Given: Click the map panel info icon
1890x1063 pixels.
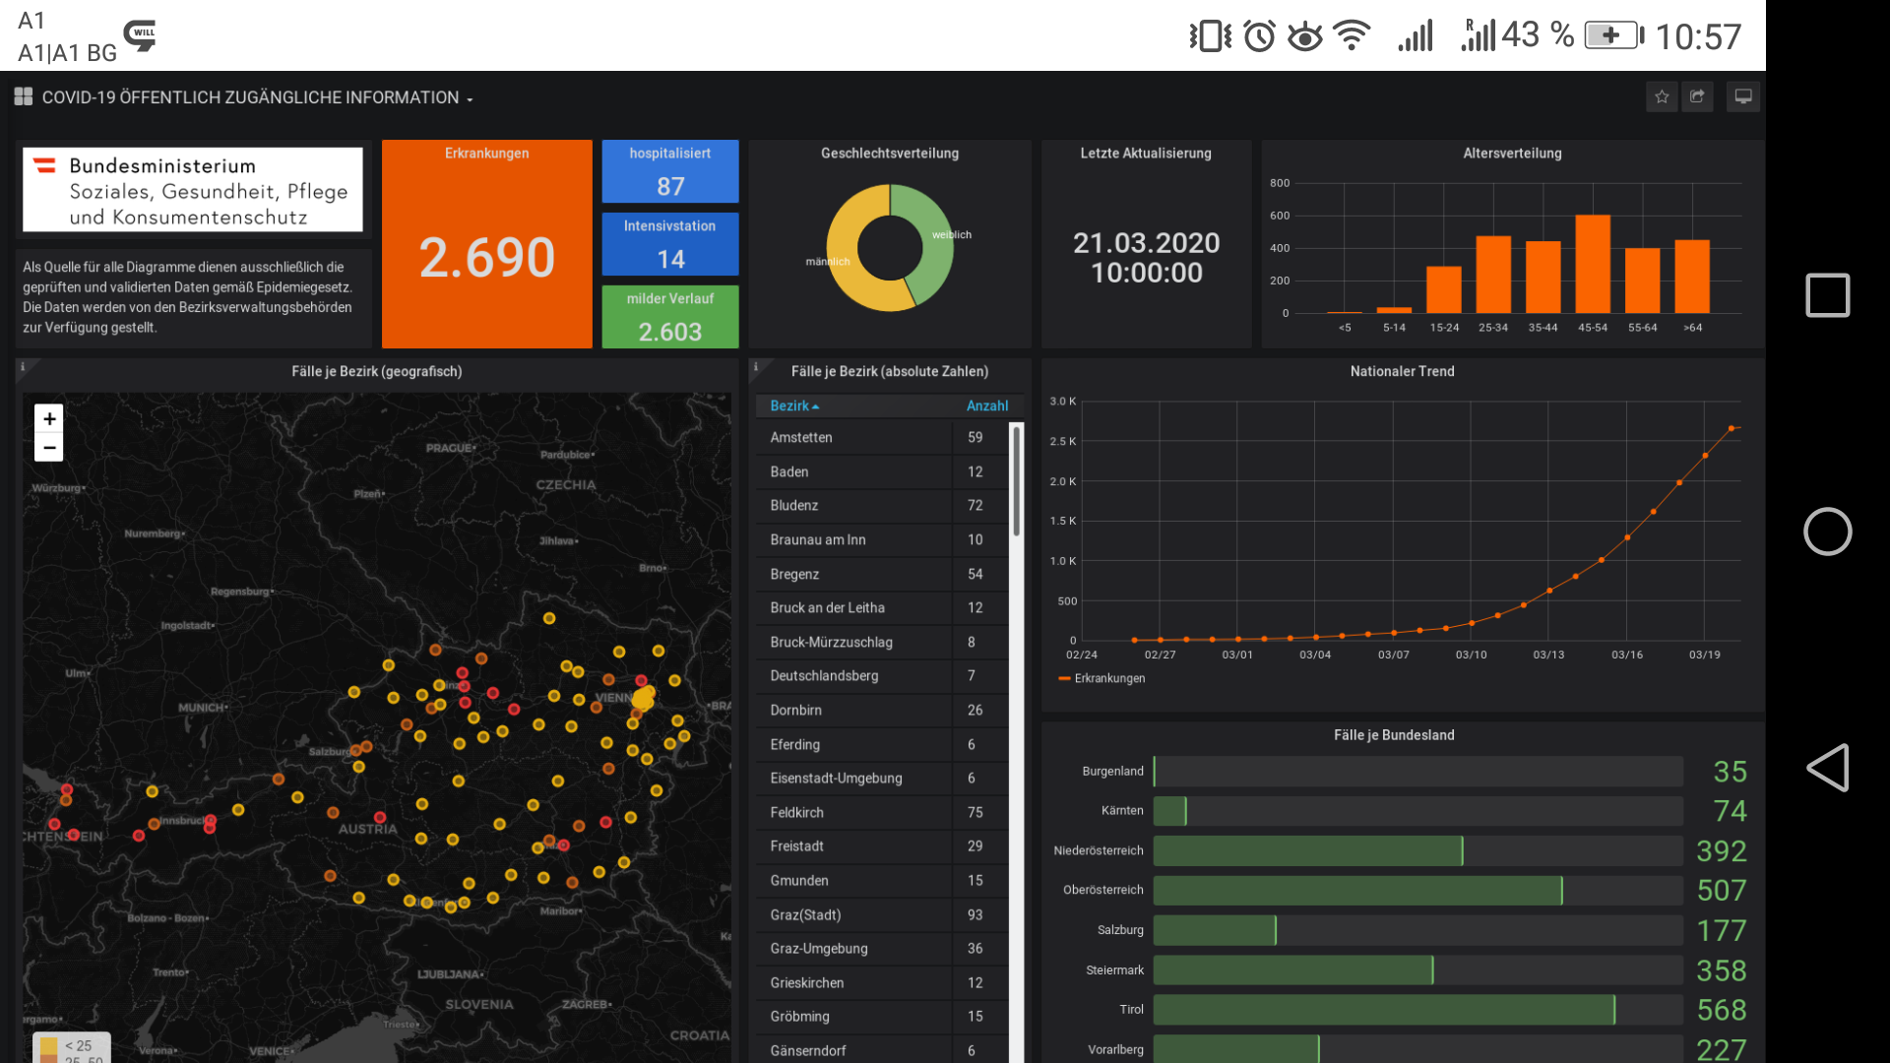Looking at the screenshot, I should (x=23, y=367).
